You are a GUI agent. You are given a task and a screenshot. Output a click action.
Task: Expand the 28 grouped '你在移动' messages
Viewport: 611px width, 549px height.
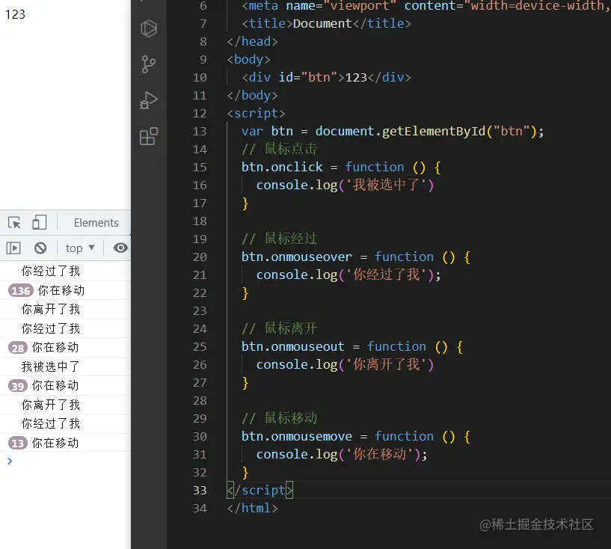[18, 348]
